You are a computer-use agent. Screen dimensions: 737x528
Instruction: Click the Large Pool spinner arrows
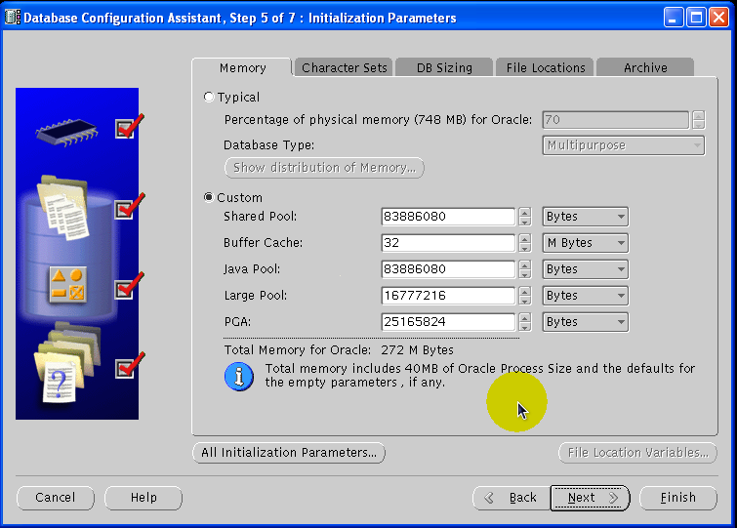click(525, 296)
